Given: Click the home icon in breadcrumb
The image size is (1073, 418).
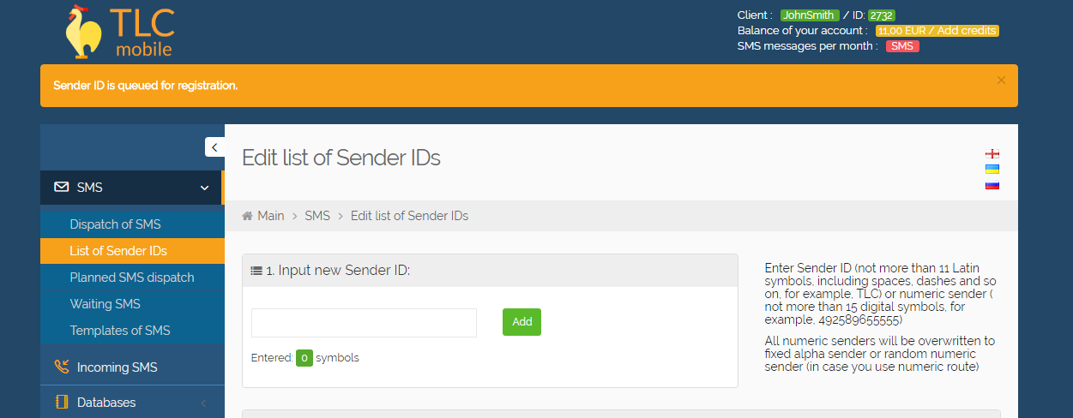Looking at the screenshot, I should click(248, 216).
